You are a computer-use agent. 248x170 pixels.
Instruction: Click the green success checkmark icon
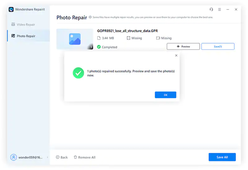click(x=78, y=73)
